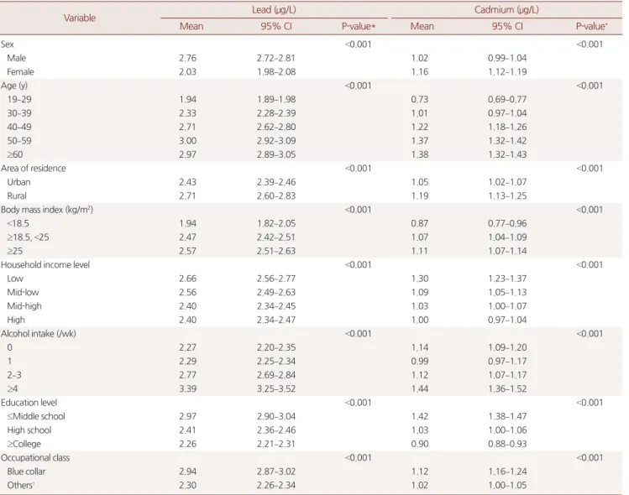This screenshot has height=495, width=629.
Task: Select the "Household income level" label
Action: pyautogui.click(x=45, y=265)
